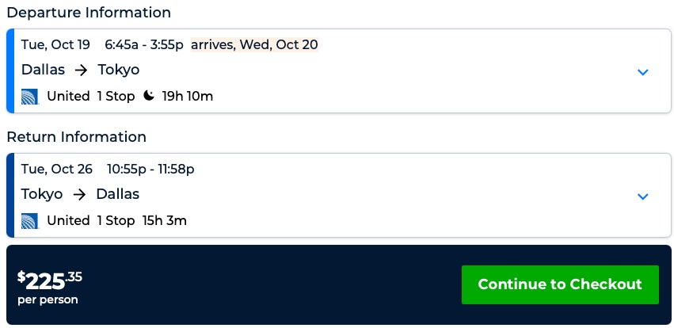Expand the return flight details chevron

[x=643, y=196]
